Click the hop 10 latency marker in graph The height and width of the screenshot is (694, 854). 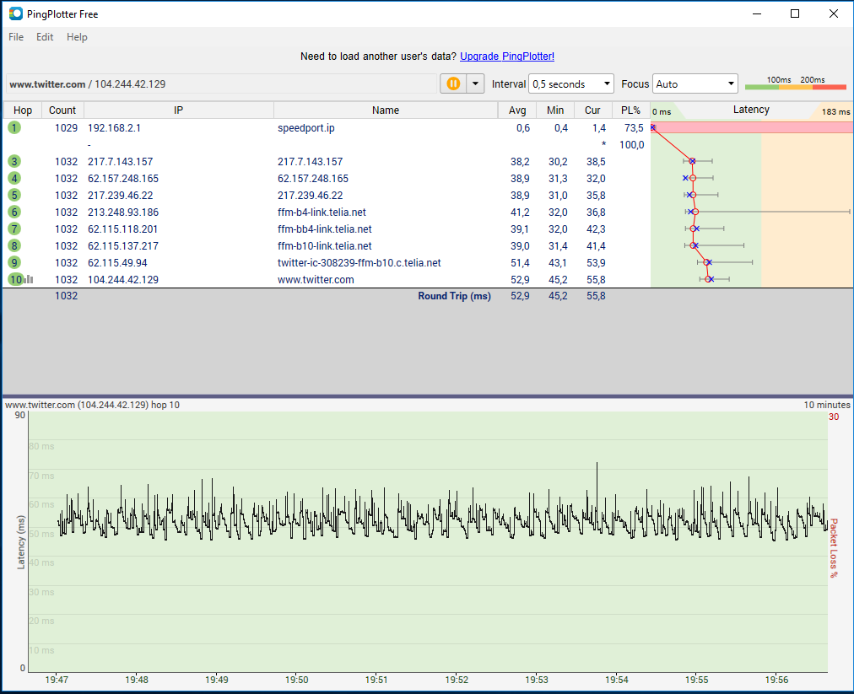[708, 279]
